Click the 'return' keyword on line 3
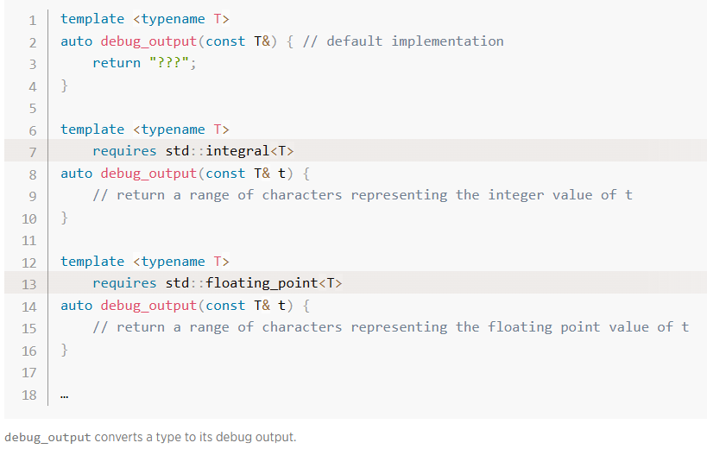Viewport: 707px width, 449px height. pyautogui.click(x=117, y=63)
